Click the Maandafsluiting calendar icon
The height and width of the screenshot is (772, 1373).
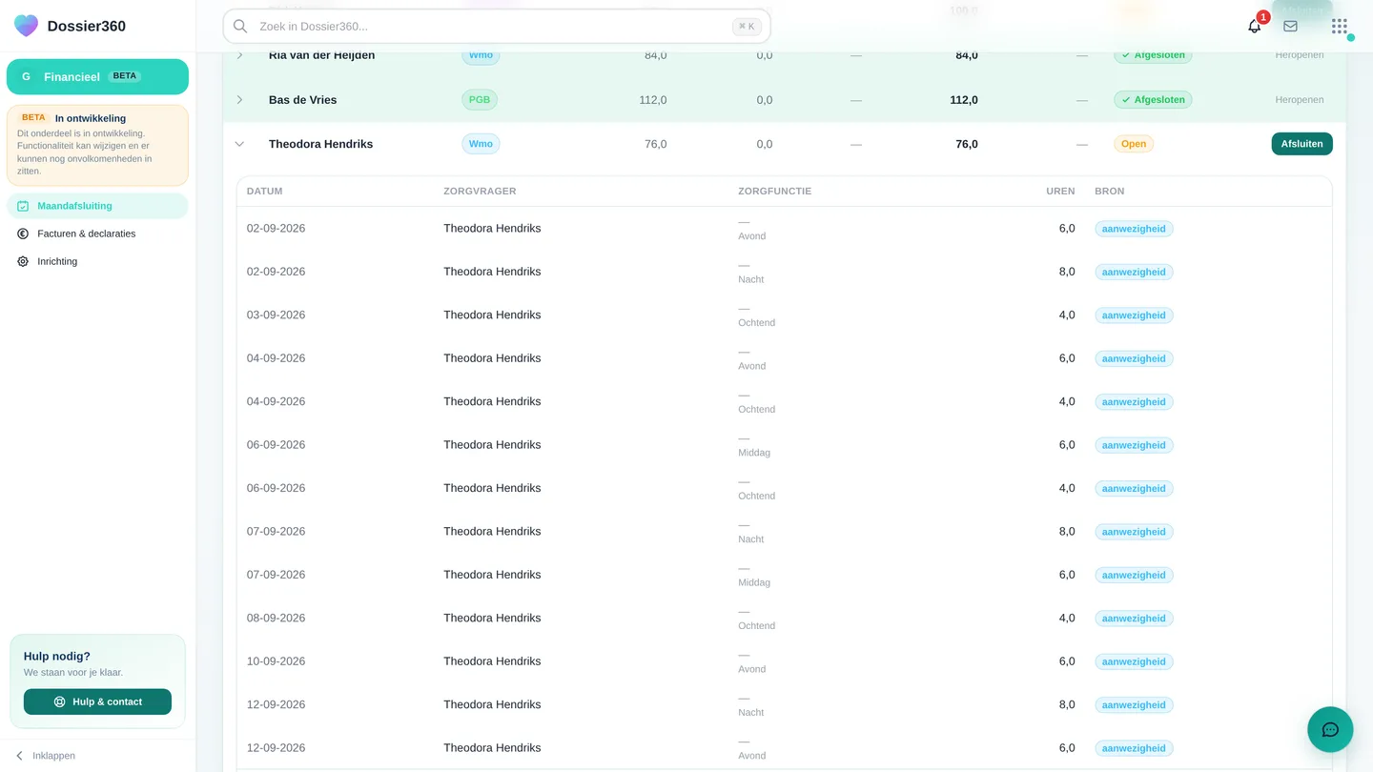tap(23, 206)
